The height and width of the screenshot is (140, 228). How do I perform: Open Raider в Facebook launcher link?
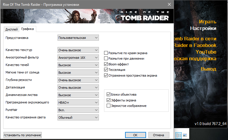pyautogui.click(x=195, y=45)
